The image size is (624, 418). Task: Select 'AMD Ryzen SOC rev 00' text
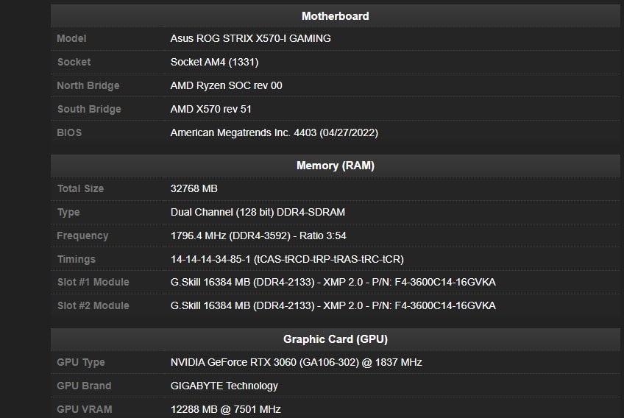coord(226,85)
